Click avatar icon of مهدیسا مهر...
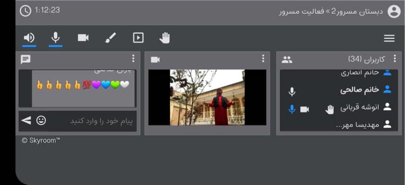405x185 pixels. click(387, 124)
